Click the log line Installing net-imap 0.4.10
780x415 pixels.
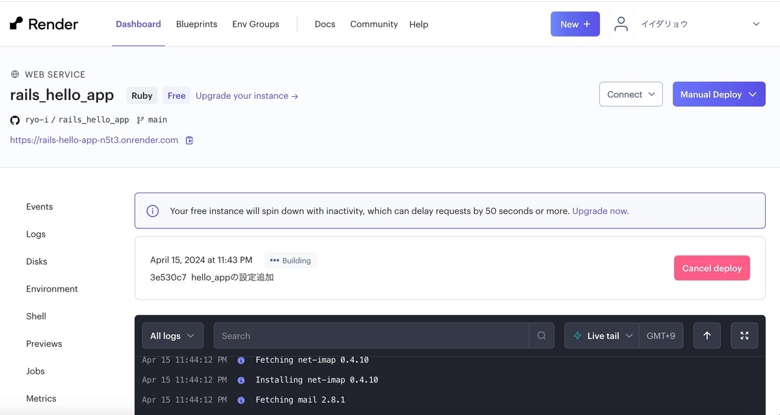coord(317,380)
